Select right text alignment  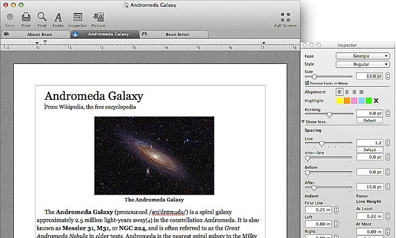pos(354,92)
